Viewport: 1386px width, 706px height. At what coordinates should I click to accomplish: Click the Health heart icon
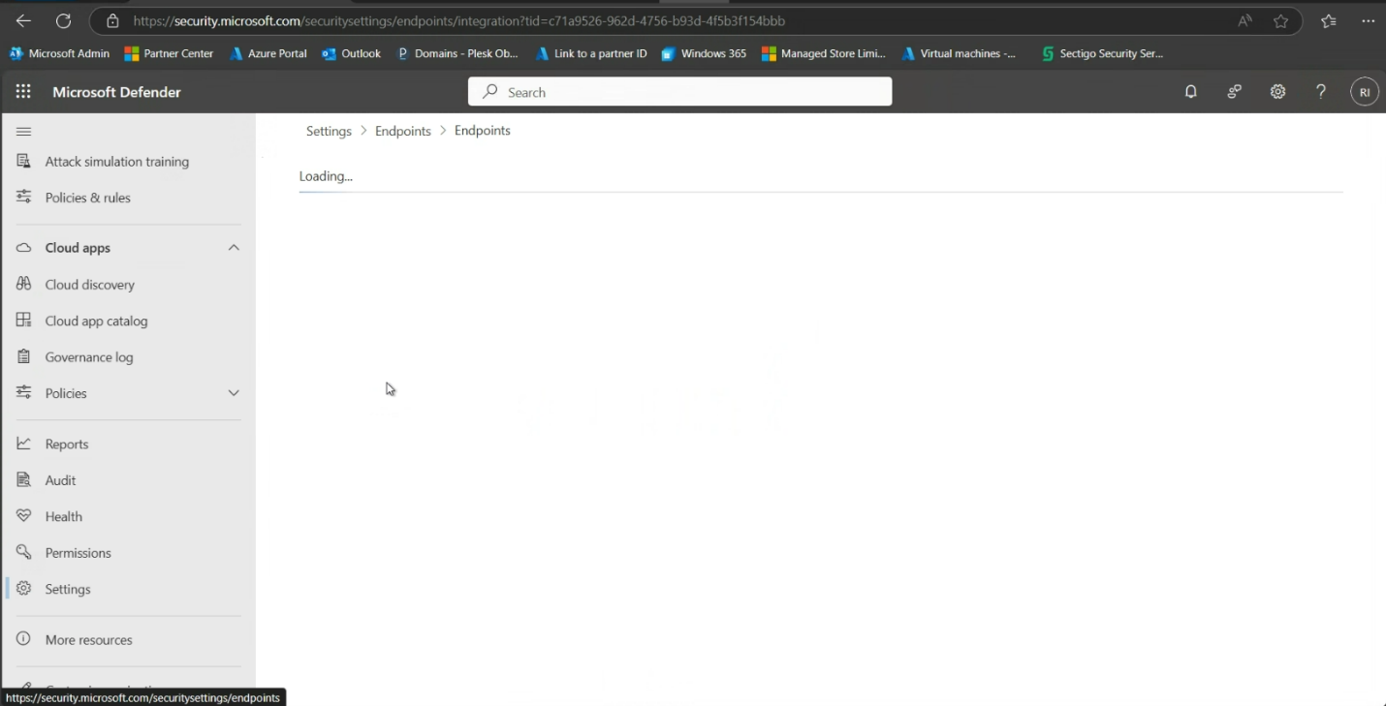(24, 516)
